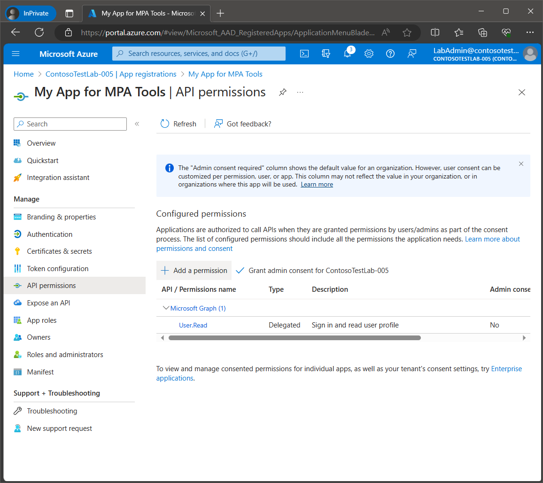The width and height of the screenshot is (543, 483).
Task: Open a new browser tab
Action: click(220, 13)
